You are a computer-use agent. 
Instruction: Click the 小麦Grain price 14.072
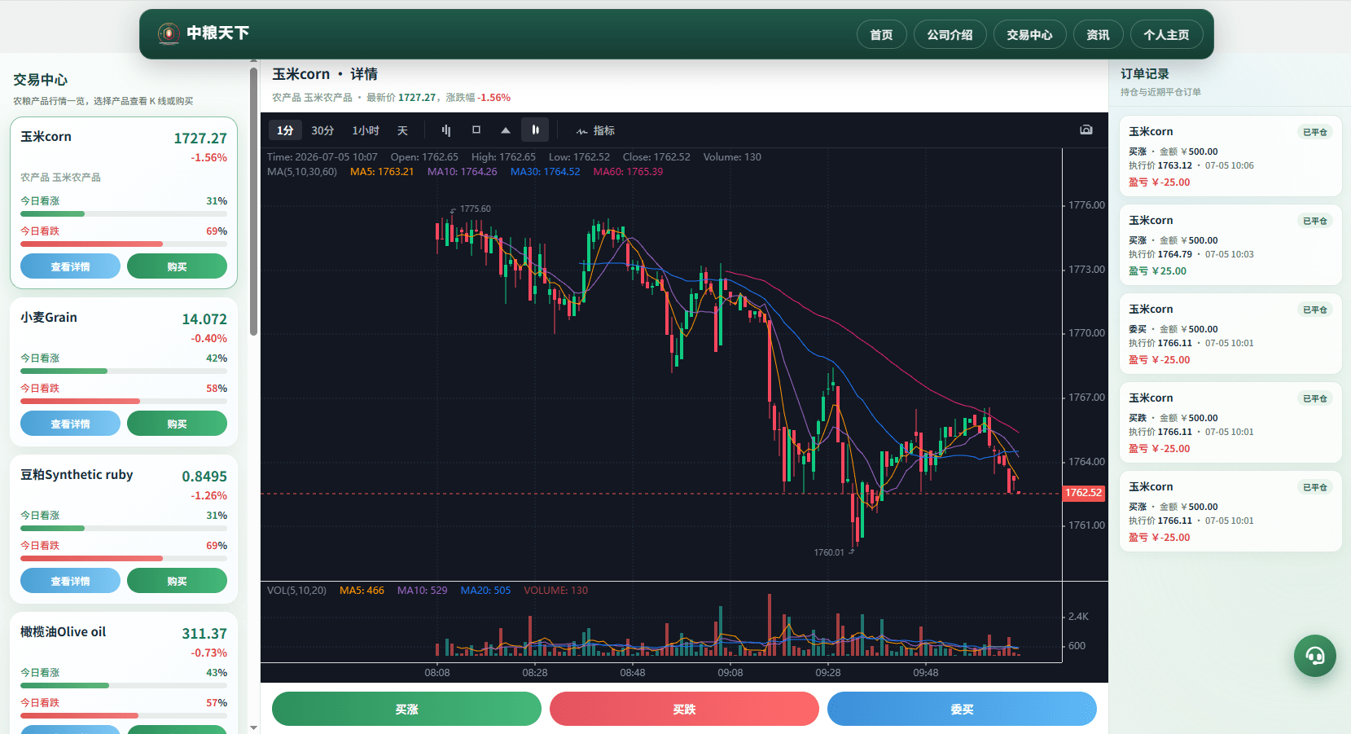coord(204,319)
